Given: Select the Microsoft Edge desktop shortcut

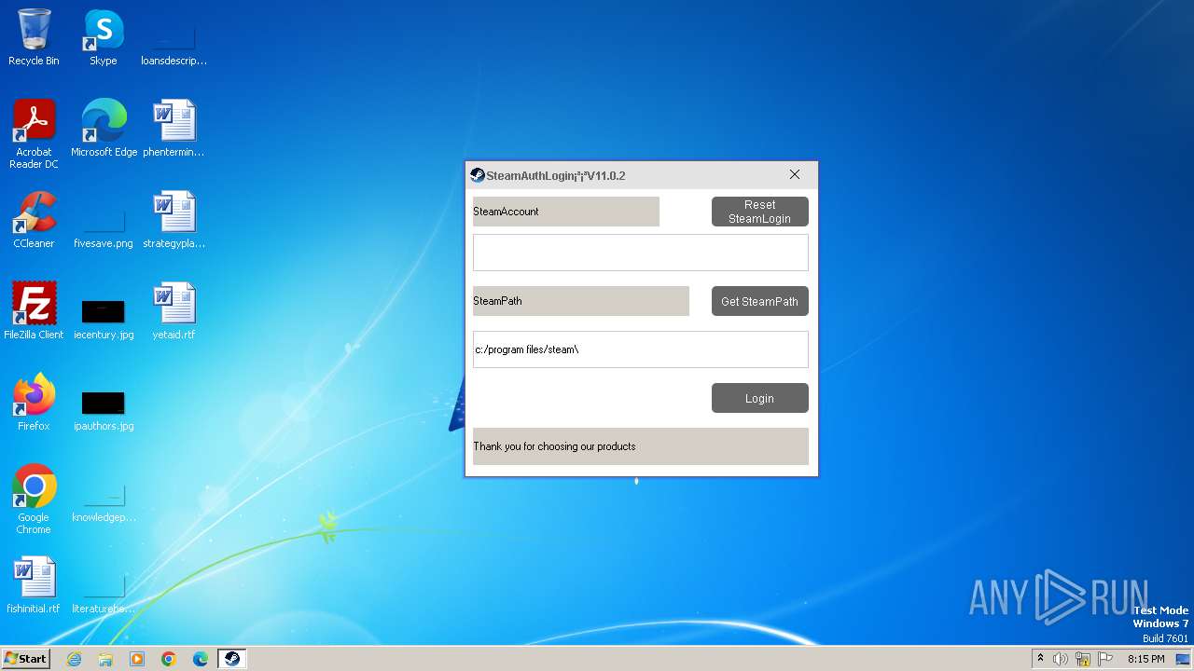Looking at the screenshot, I should point(104,129).
